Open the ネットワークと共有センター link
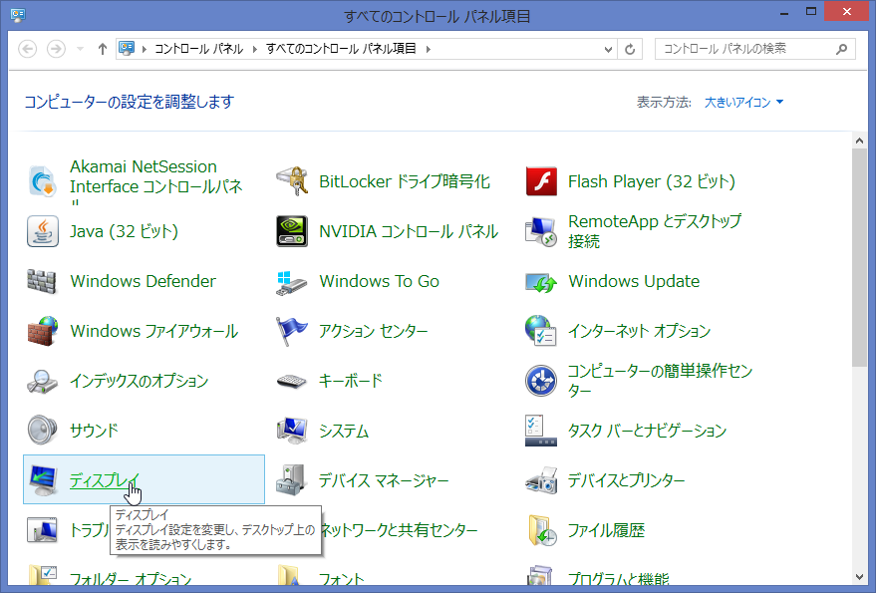The width and height of the screenshot is (876, 593). coord(399,530)
